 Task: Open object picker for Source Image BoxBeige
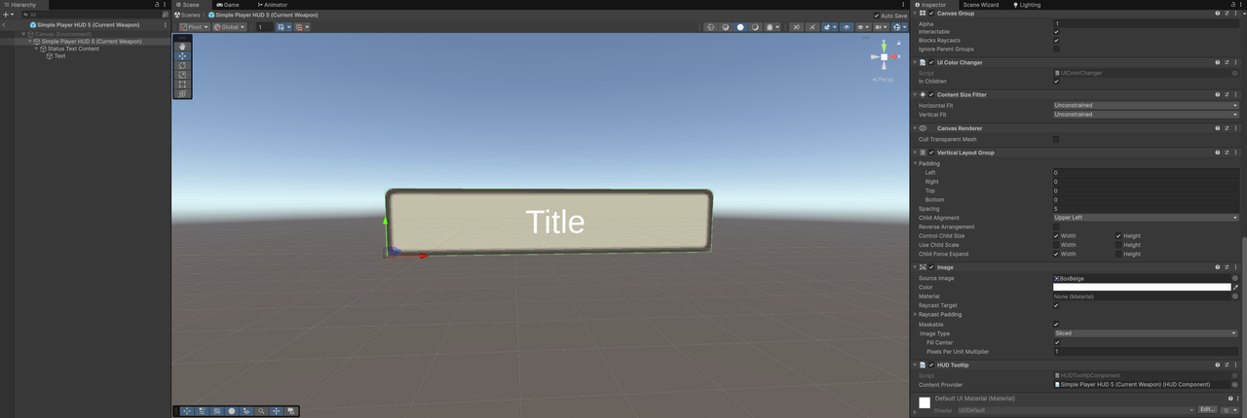[1235, 278]
